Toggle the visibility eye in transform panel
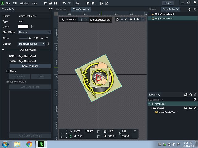Image resolution: width=198 pixels, height=148 pixels. point(66,130)
